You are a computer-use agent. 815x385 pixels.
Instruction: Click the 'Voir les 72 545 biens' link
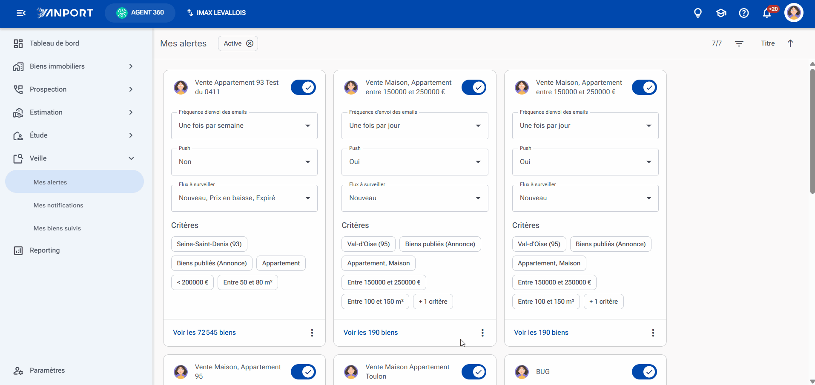tap(204, 333)
